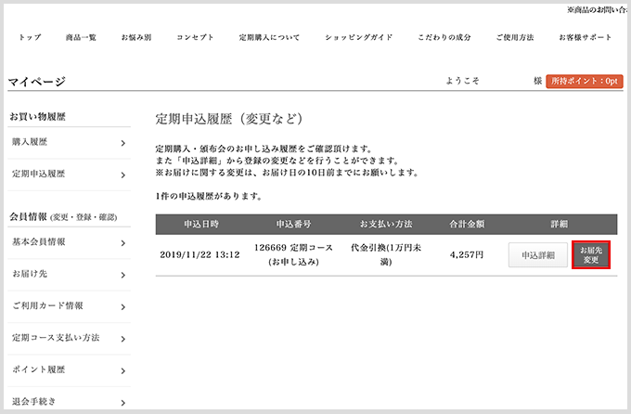Select the date 2019/11/22 13:12 cell

pyautogui.click(x=200, y=255)
